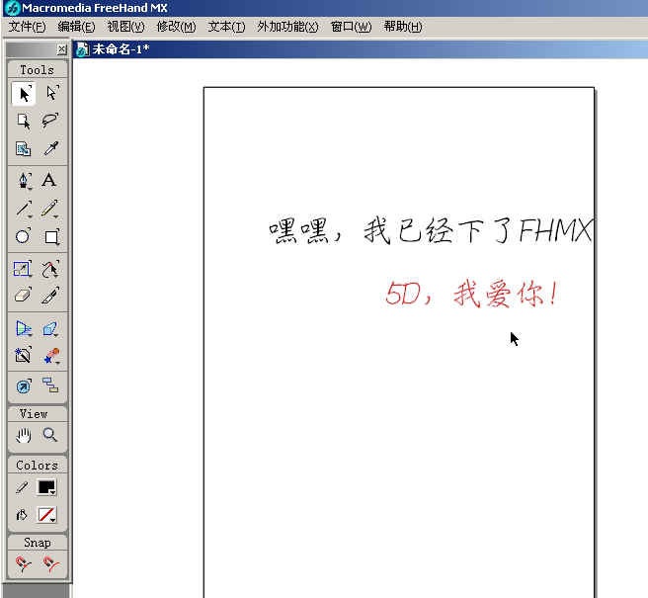Open the 帮助(H) menu

click(x=403, y=27)
